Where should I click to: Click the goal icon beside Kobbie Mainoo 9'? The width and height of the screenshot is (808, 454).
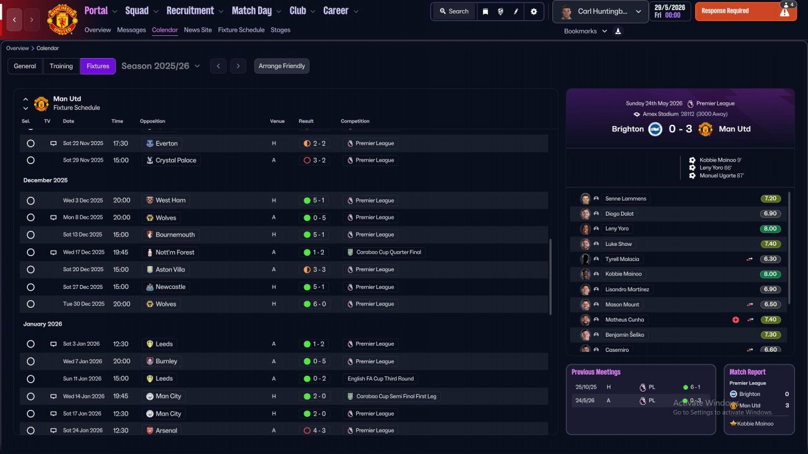coord(692,160)
